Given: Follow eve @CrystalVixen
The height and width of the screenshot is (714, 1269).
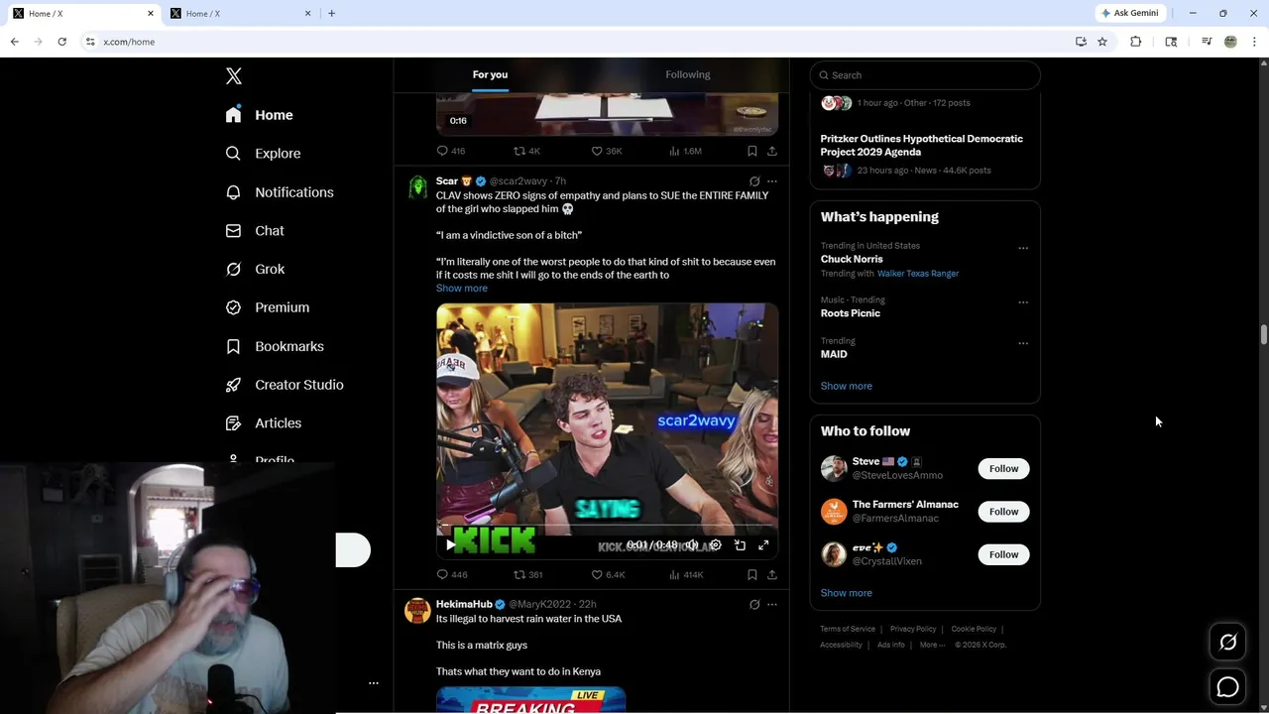Looking at the screenshot, I should pos(1003,554).
